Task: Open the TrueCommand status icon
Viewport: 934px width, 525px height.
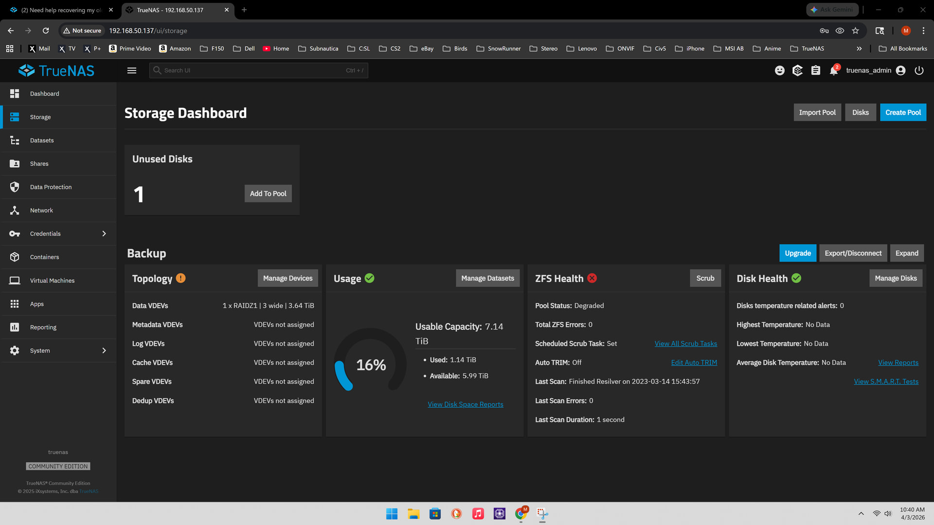Action: coord(797,70)
